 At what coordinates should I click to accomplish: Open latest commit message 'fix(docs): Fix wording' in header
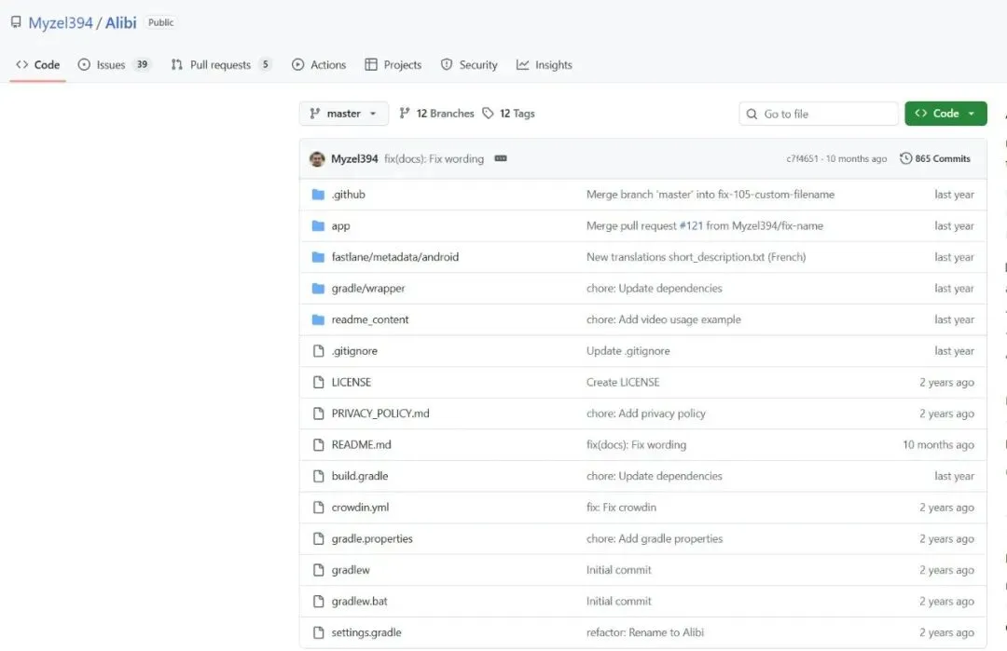coord(435,159)
